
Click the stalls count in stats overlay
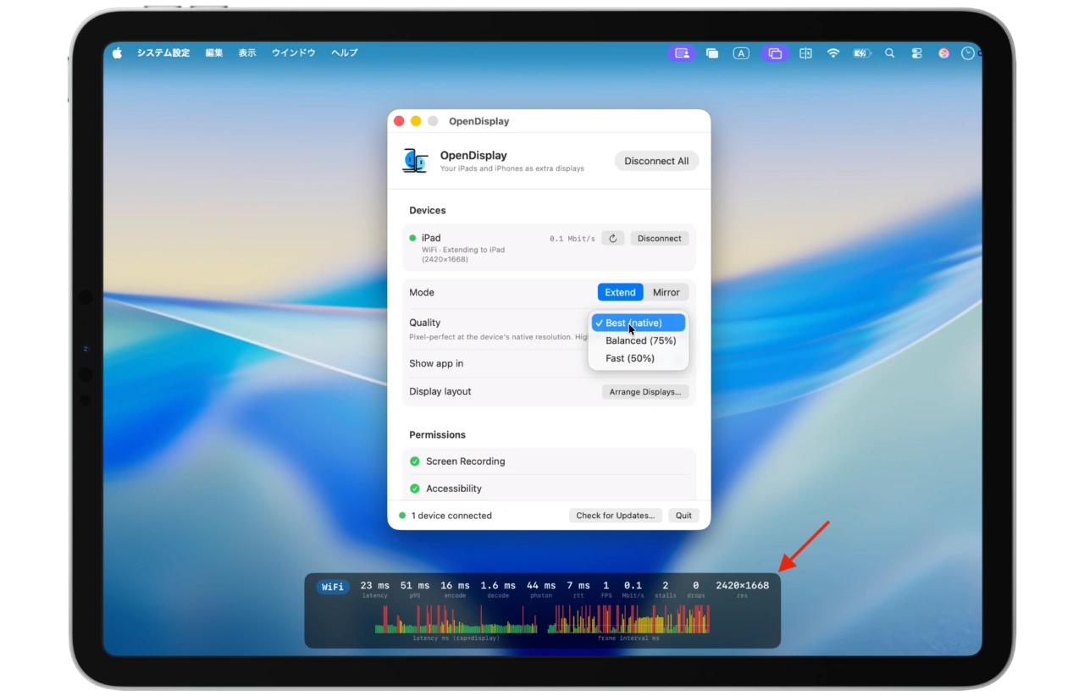click(x=666, y=585)
